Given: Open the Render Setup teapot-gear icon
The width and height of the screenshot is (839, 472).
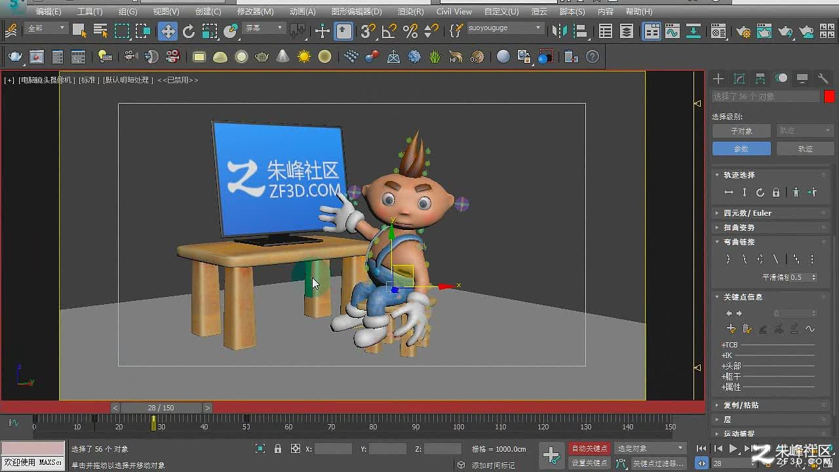Looking at the screenshot, I should coord(743,31).
